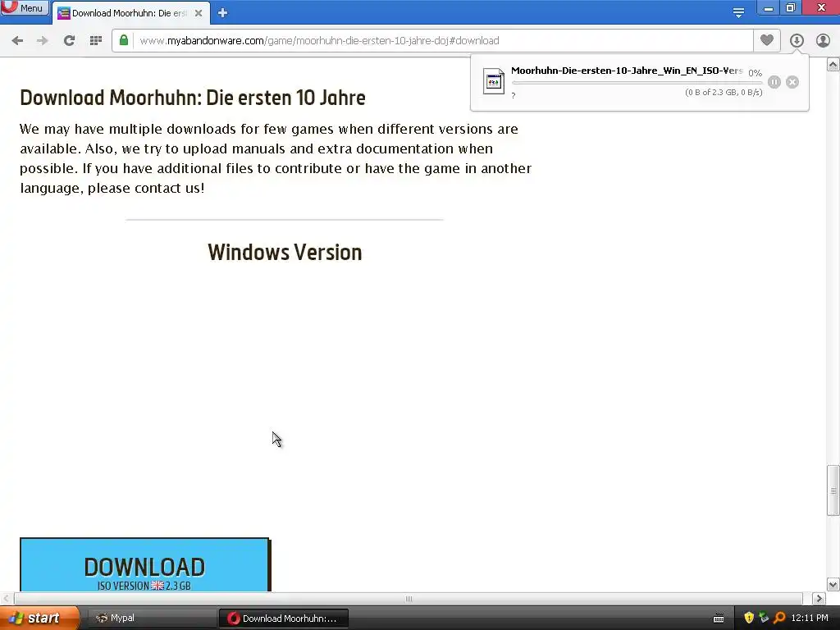Click the magnifier tray icon
The width and height of the screenshot is (840, 630).
coord(779,618)
